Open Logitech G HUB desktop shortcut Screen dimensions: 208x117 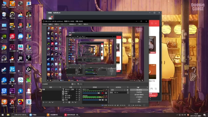point(29,71)
